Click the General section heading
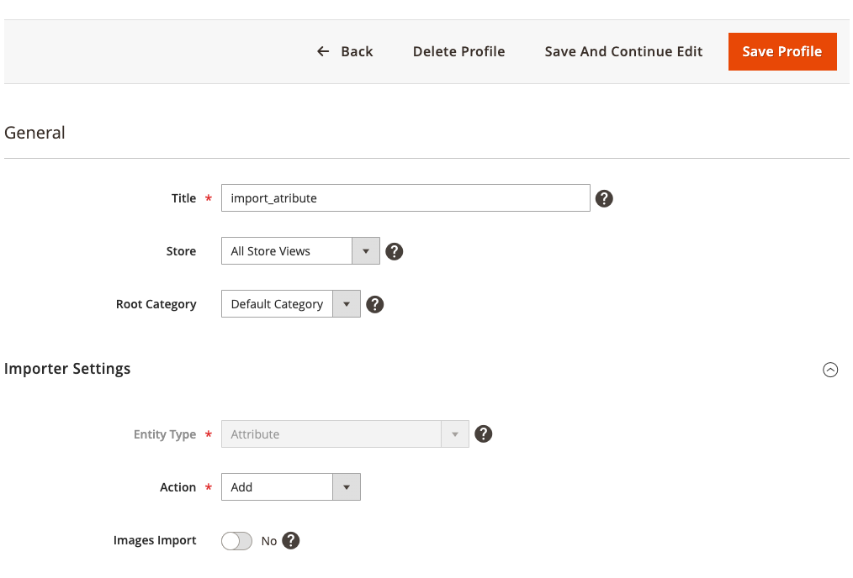Screen dimensions: 853x578 34,133
